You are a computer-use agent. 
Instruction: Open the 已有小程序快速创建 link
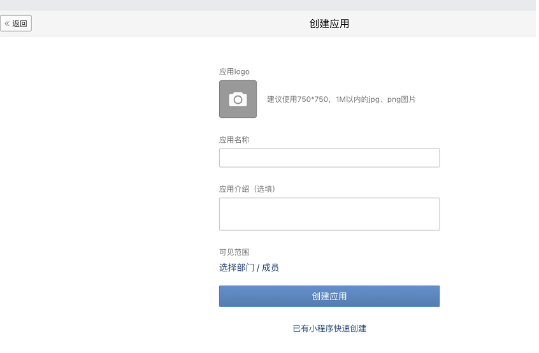click(329, 329)
